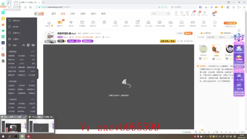This screenshot has height=139, width=247.
Task: Click the yellow 首席啤酒 banner
Action: 168,41
